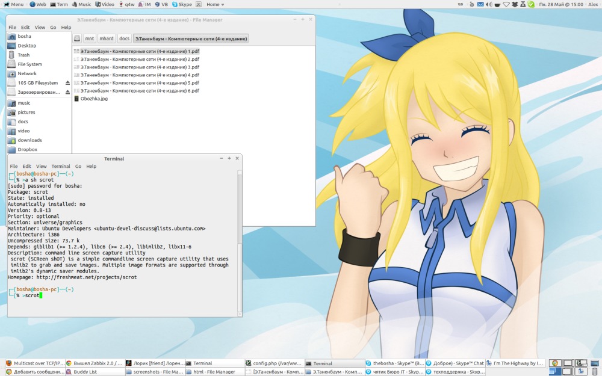Screen dimensions: 602x376
Task: Open the network signal tray icon
Action: click(506, 4)
